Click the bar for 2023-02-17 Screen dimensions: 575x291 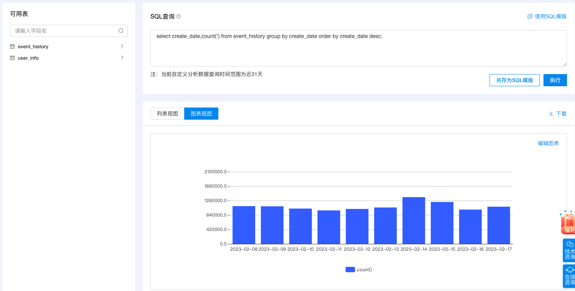tap(499, 225)
